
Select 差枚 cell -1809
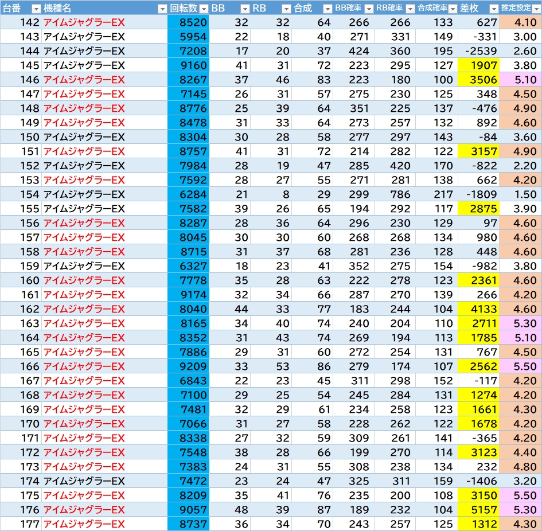pyautogui.click(x=478, y=194)
